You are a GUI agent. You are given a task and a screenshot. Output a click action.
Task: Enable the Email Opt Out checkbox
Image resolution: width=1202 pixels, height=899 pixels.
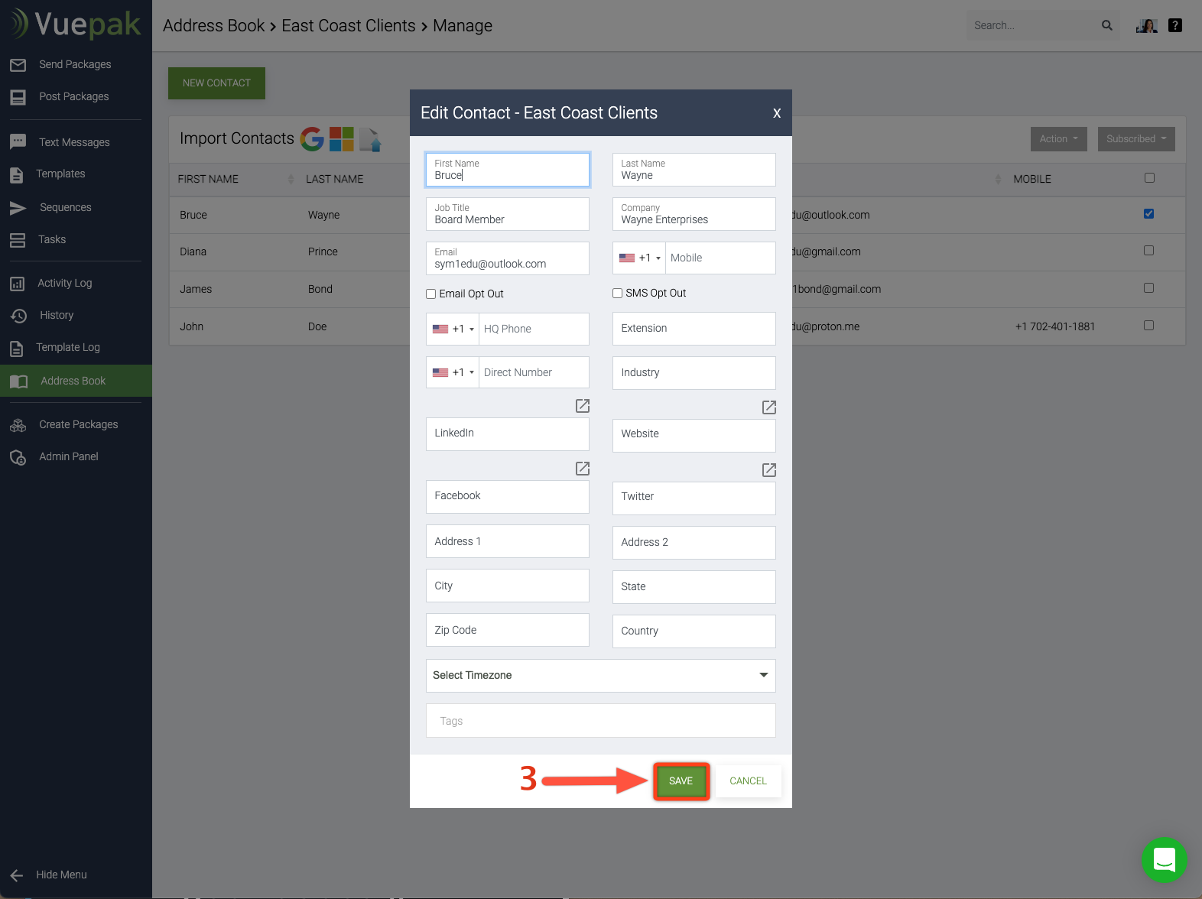point(431,294)
